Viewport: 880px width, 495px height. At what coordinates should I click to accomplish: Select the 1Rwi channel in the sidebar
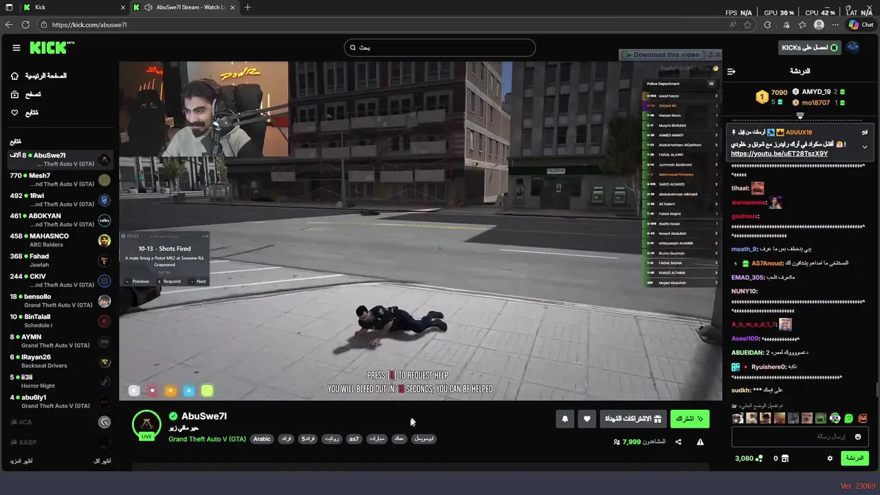pyautogui.click(x=60, y=200)
